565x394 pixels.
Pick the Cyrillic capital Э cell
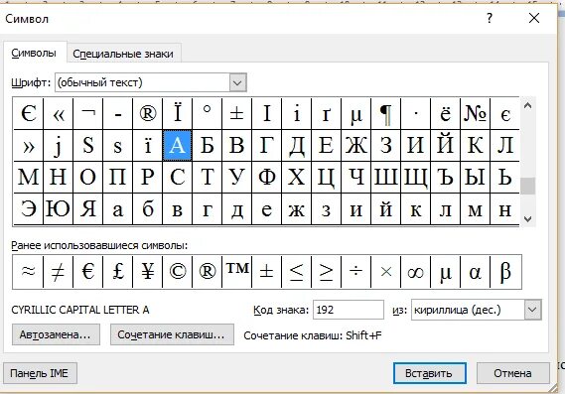point(28,208)
